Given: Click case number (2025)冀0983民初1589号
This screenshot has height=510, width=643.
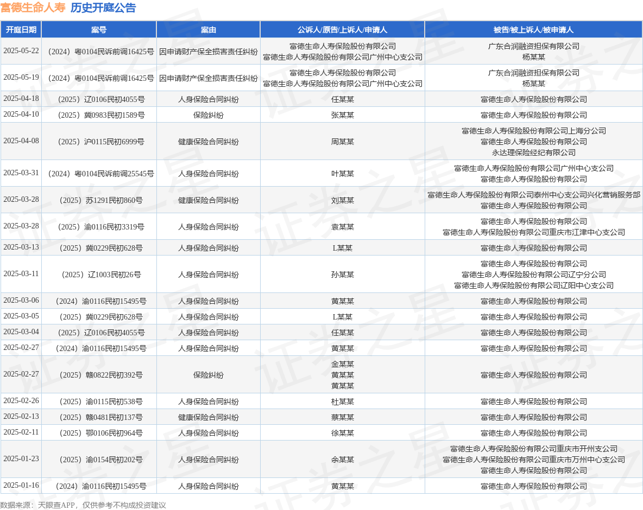Looking at the screenshot, I should point(99,115).
